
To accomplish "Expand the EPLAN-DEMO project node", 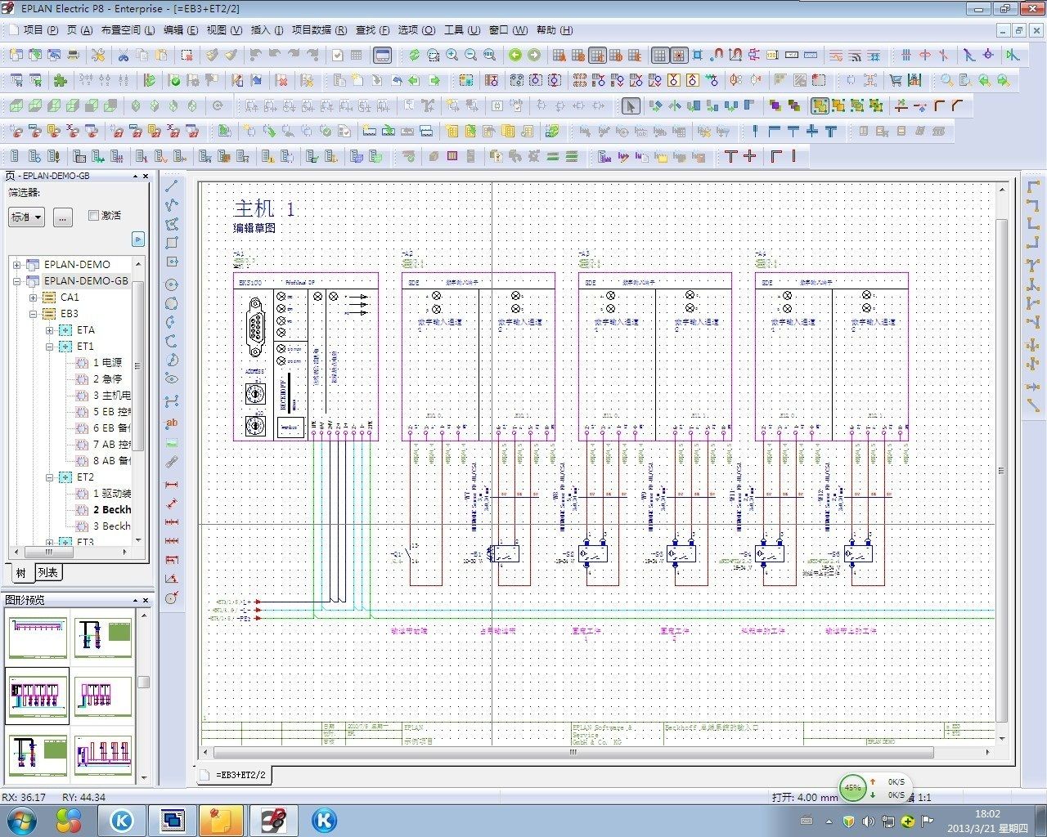I will [x=16, y=265].
